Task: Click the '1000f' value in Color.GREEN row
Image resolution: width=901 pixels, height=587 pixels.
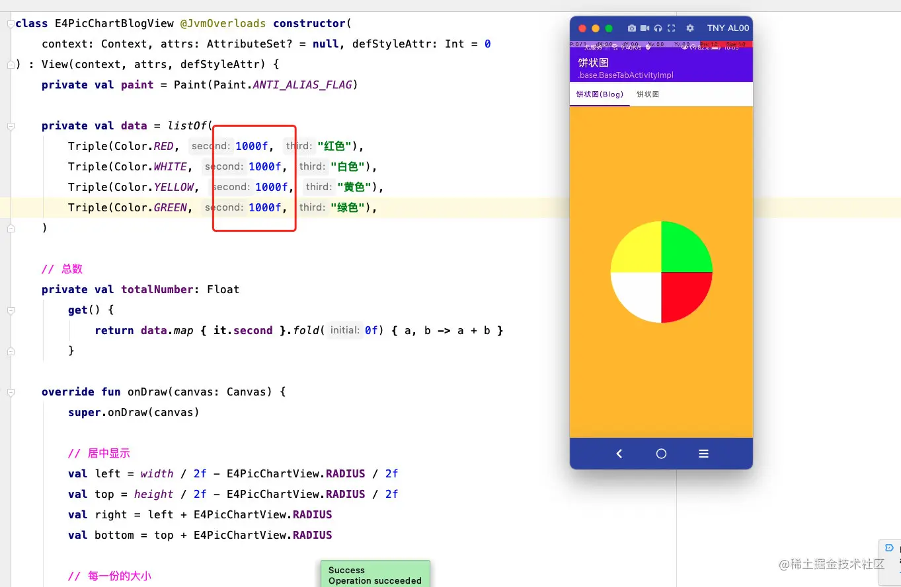Action: (x=265, y=208)
